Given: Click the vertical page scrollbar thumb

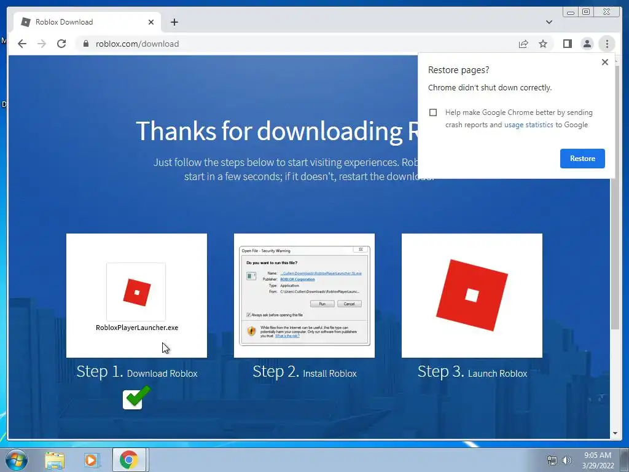Looking at the screenshot, I should coord(615,199).
